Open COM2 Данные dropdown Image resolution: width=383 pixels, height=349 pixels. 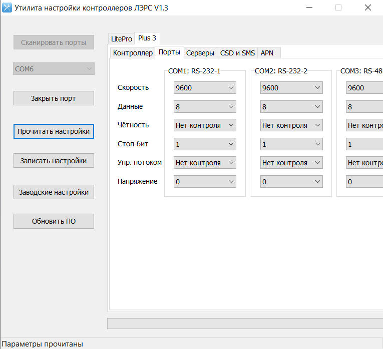[291, 107]
